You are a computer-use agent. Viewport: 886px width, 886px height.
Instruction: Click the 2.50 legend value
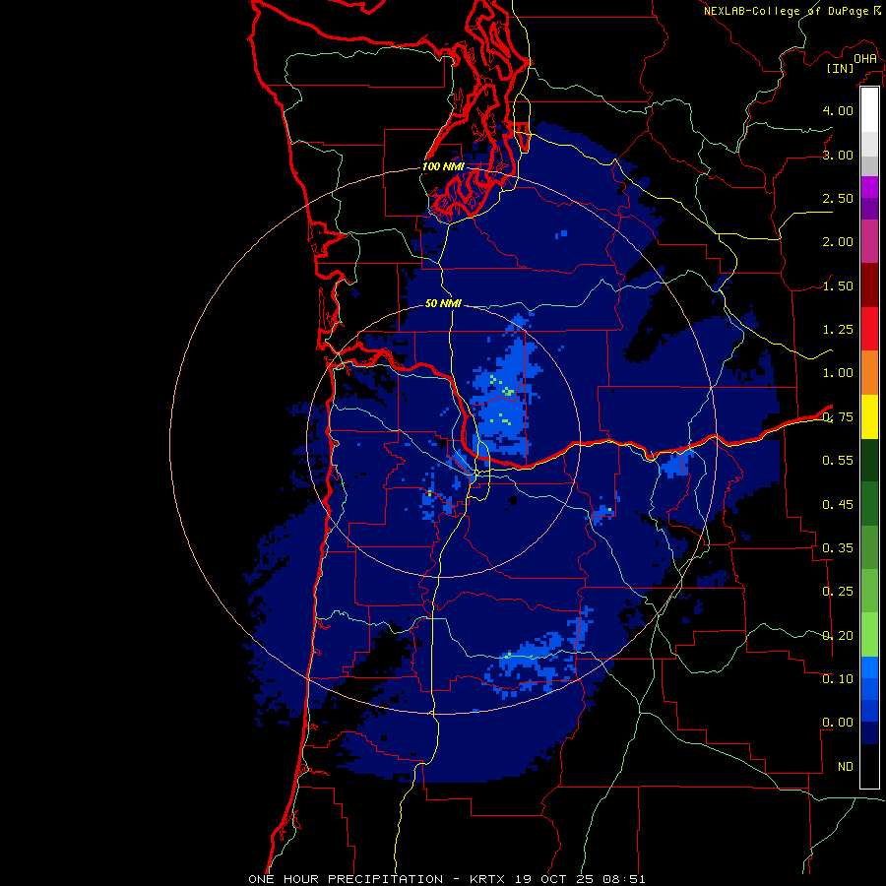tap(838, 198)
